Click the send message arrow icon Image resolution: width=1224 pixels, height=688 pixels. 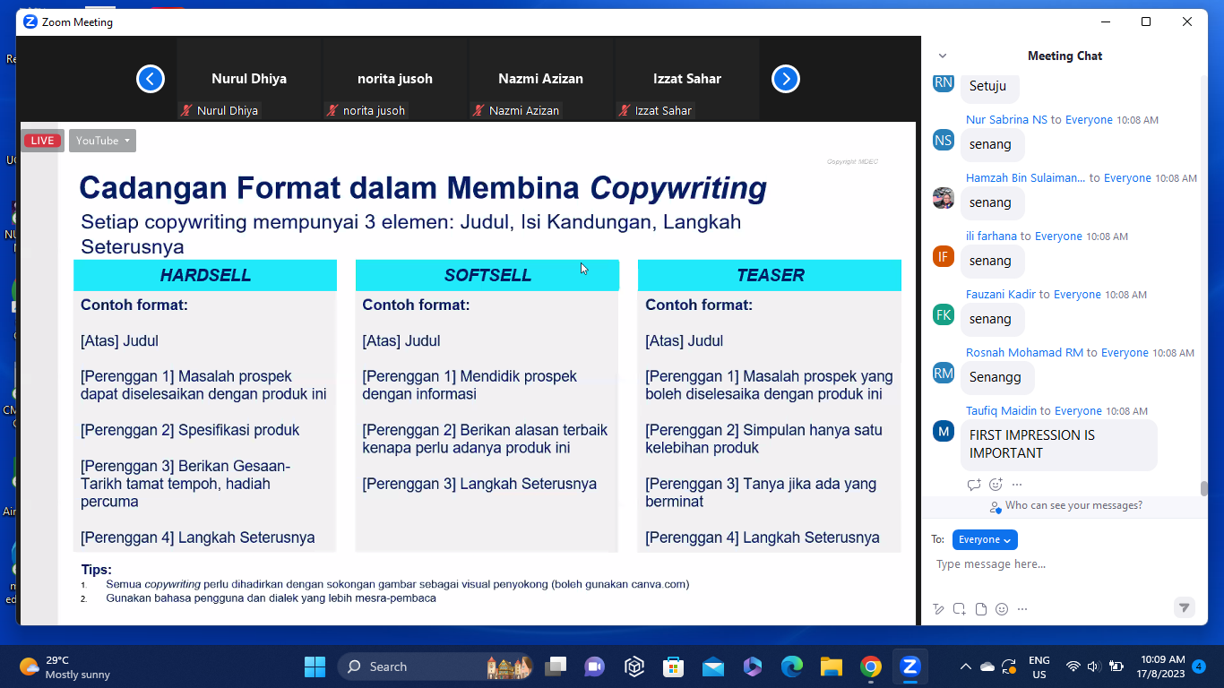coord(1184,607)
